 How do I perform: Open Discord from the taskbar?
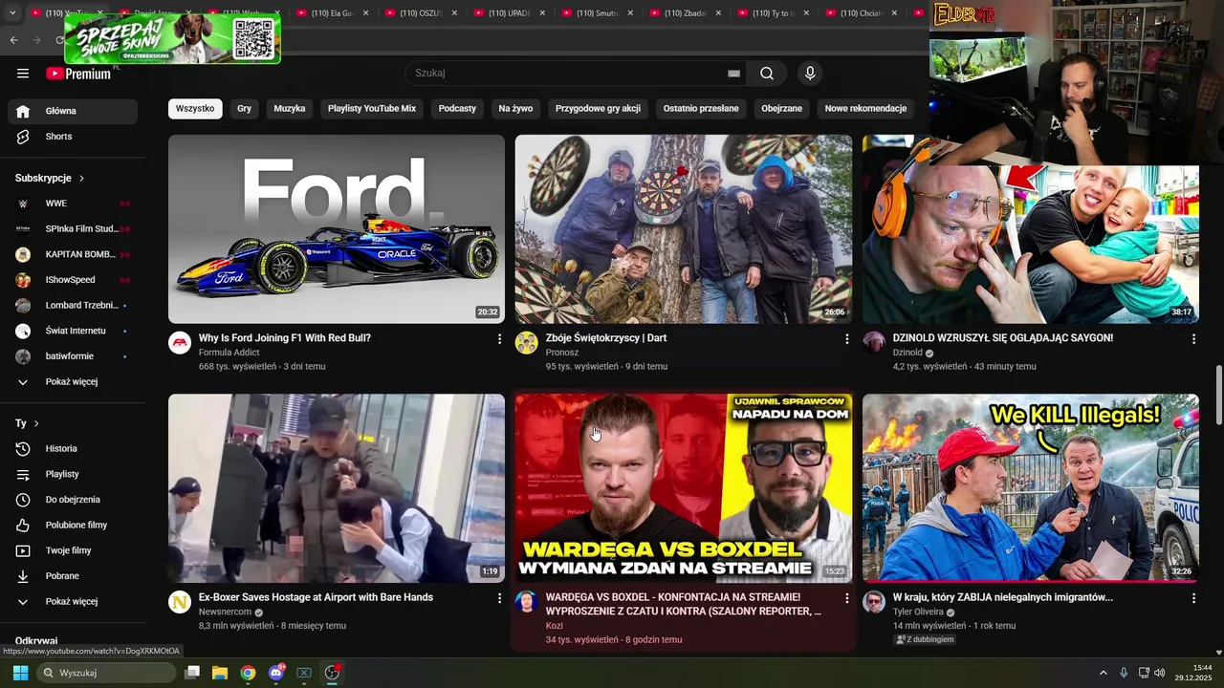coord(276,673)
